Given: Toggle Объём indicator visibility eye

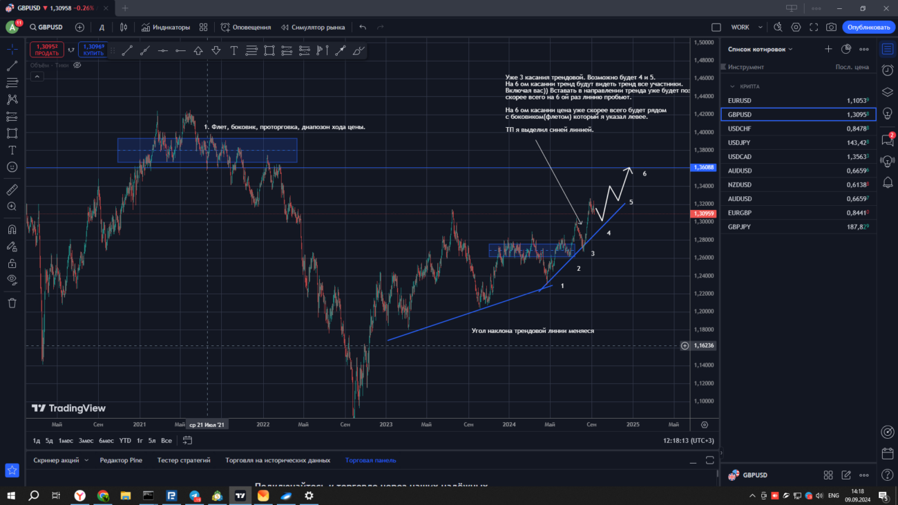Looking at the screenshot, I should point(77,65).
